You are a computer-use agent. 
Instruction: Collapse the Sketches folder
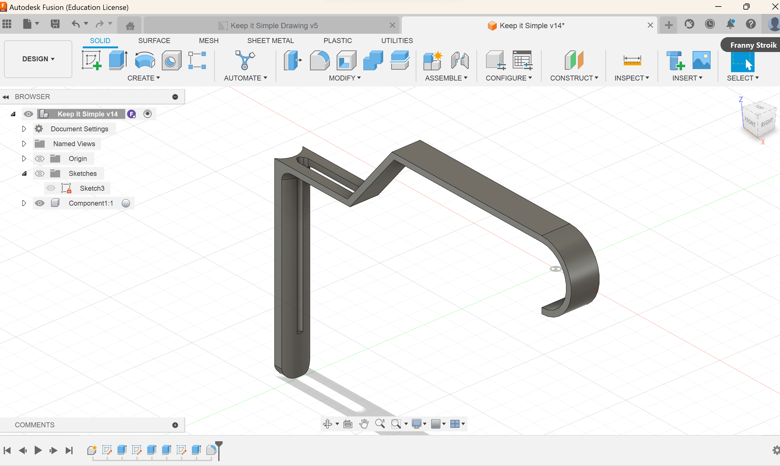24,173
